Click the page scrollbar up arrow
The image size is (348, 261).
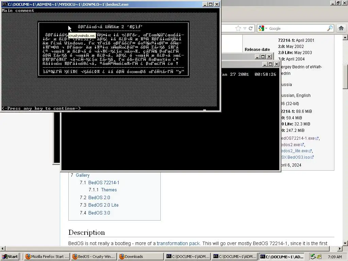[345, 37]
